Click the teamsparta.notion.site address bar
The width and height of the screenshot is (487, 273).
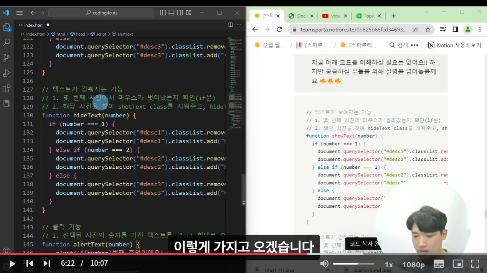click(x=353, y=30)
